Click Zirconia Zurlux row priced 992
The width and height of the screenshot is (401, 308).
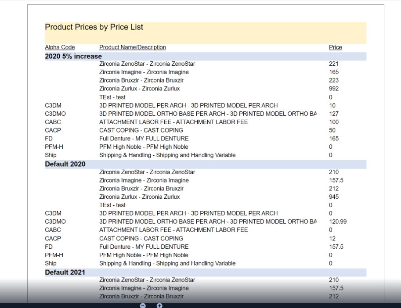[206, 89]
